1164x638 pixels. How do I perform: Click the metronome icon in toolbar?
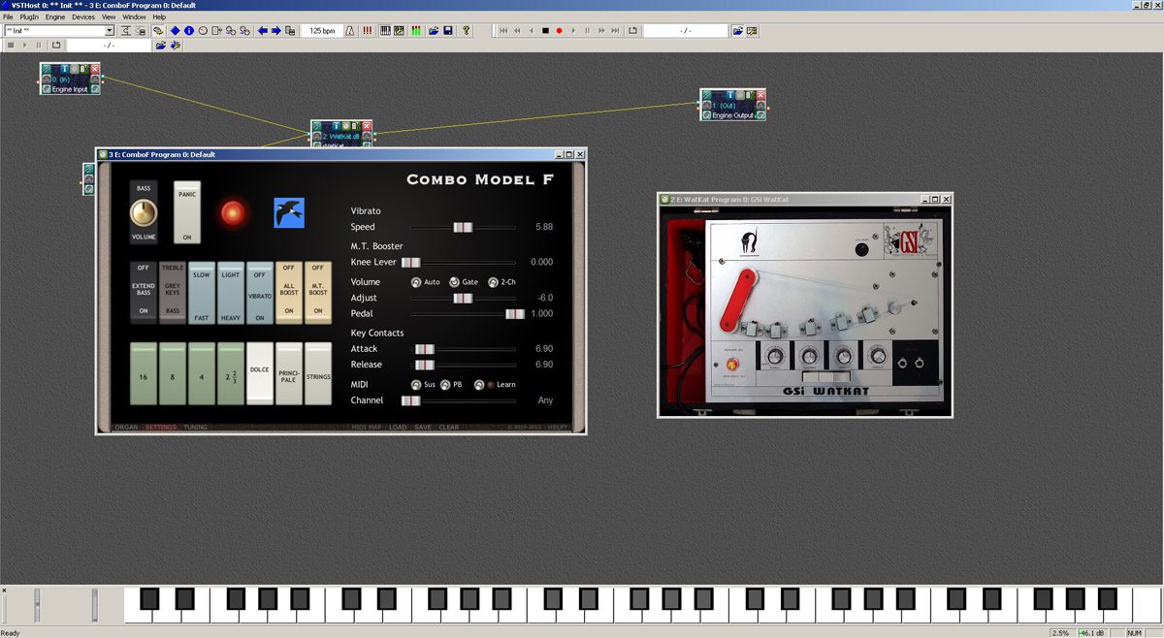click(349, 31)
